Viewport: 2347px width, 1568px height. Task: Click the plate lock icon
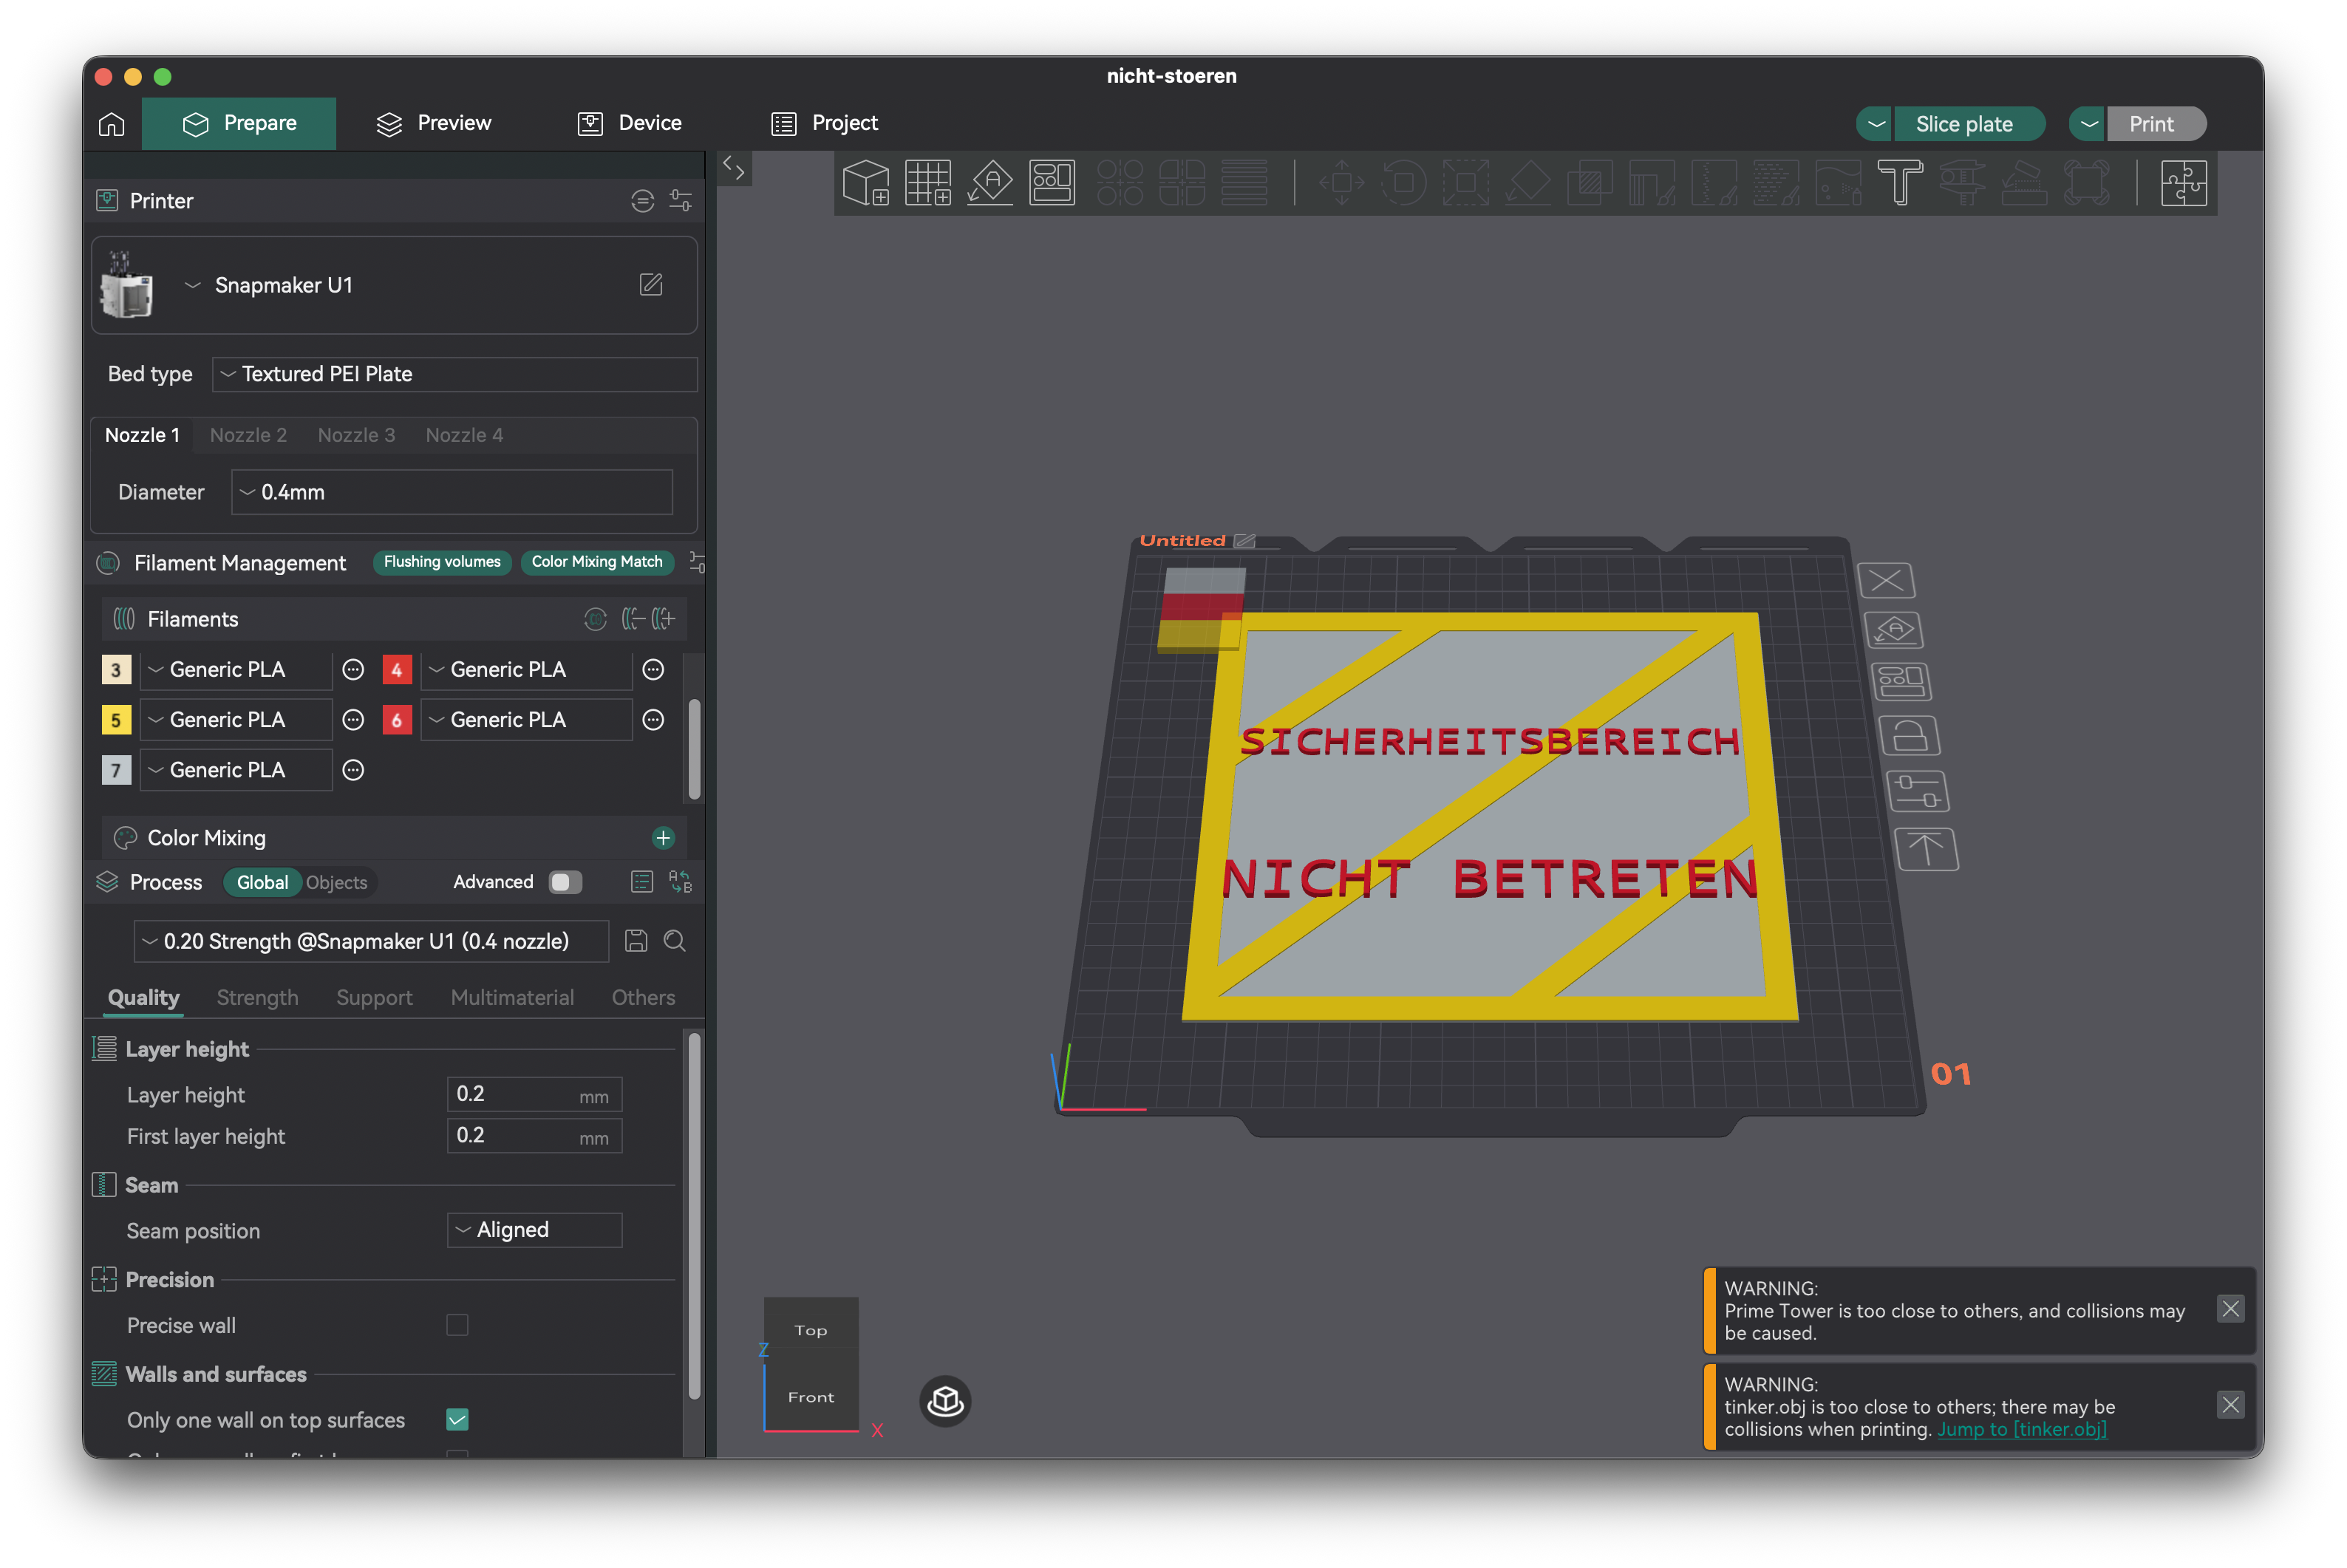(1909, 737)
